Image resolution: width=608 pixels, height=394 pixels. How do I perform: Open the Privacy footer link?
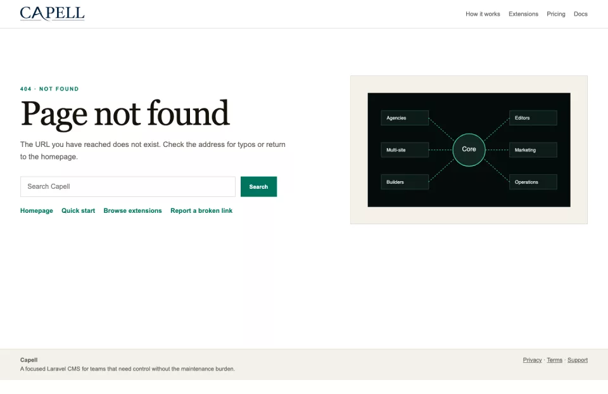tap(532, 360)
